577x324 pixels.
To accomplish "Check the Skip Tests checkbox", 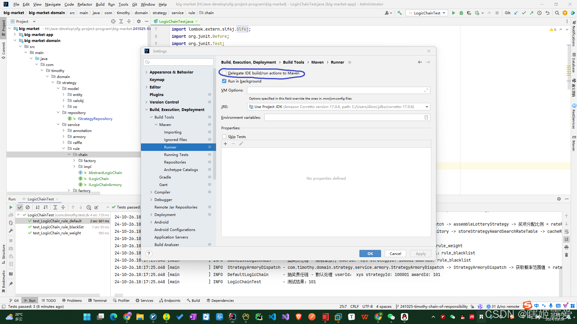I will click(x=224, y=136).
